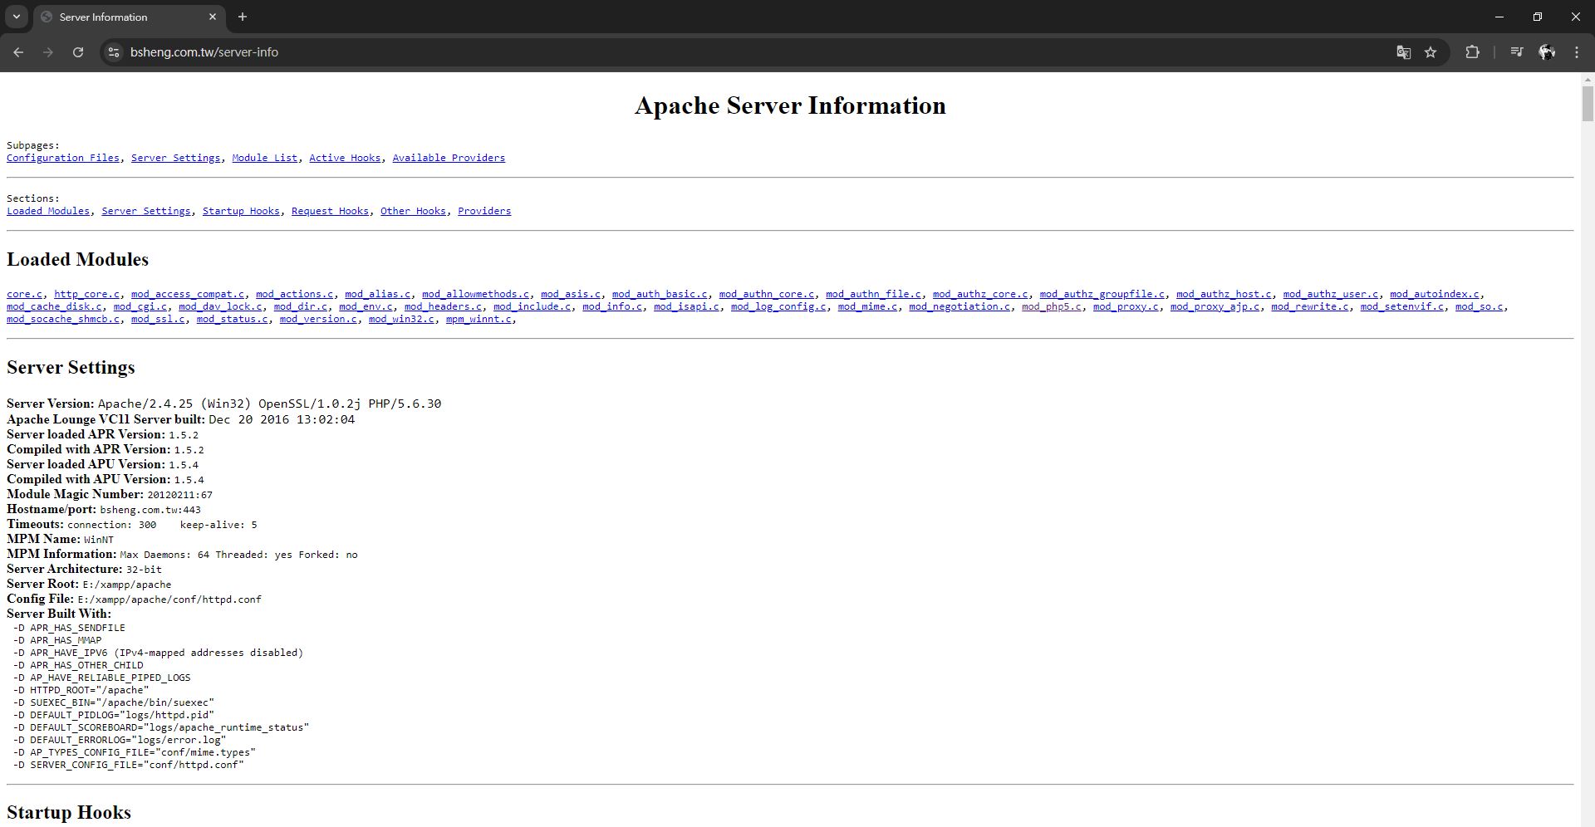Open the core.c module link
Image resolution: width=1595 pixels, height=827 pixels.
click(x=25, y=294)
